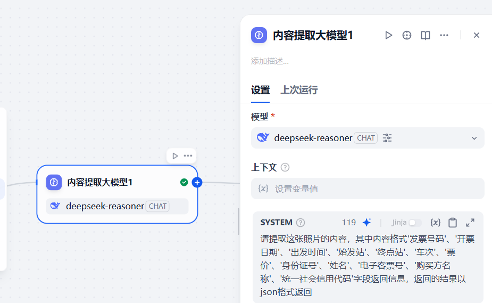
Task: Click the deepseek whale logo in model selector
Action: pos(263,137)
